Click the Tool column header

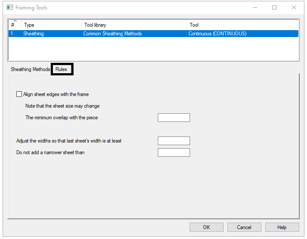(242, 25)
